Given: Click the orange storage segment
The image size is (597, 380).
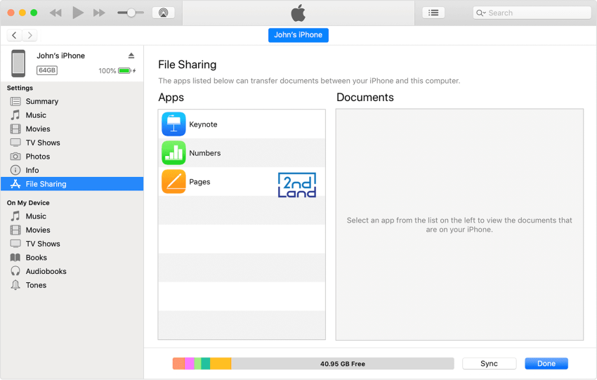Looking at the screenshot, I should (x=178, y=363).
